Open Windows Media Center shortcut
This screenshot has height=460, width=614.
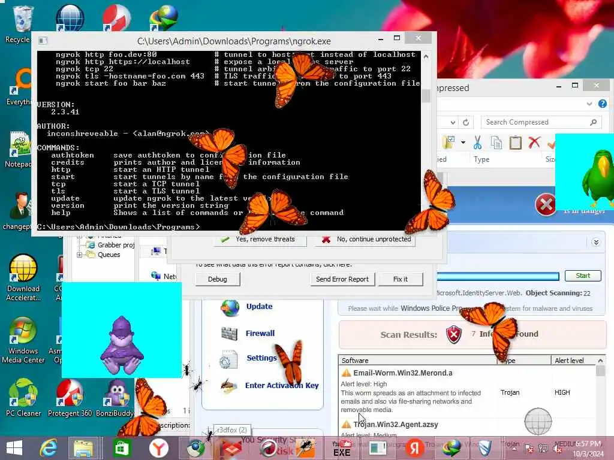(x=23, y=340)
